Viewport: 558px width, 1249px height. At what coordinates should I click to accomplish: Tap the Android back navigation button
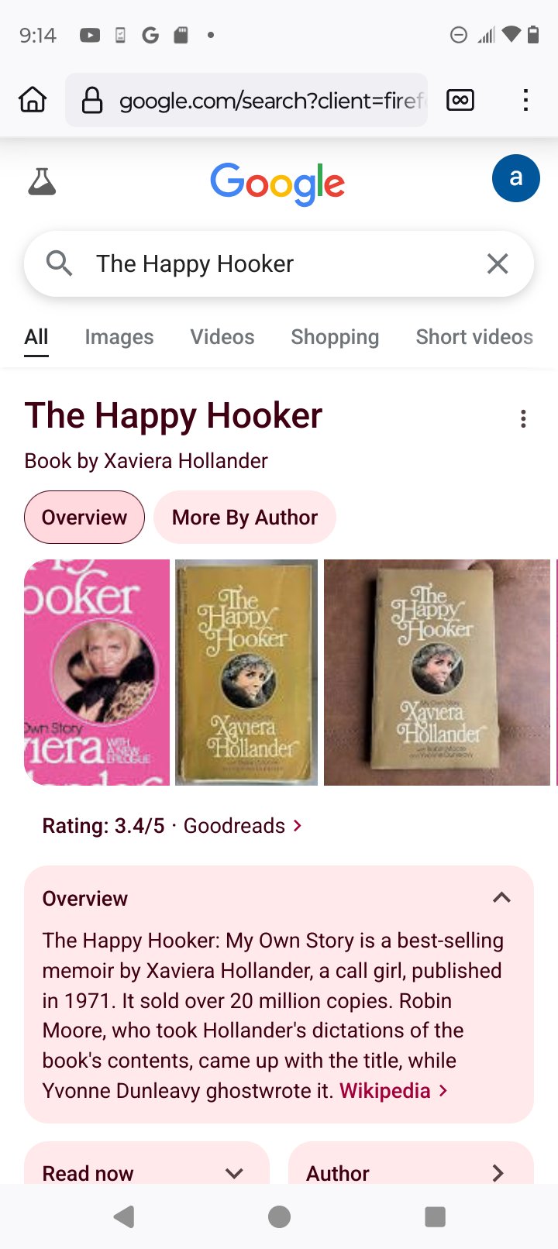(124, 1216)
